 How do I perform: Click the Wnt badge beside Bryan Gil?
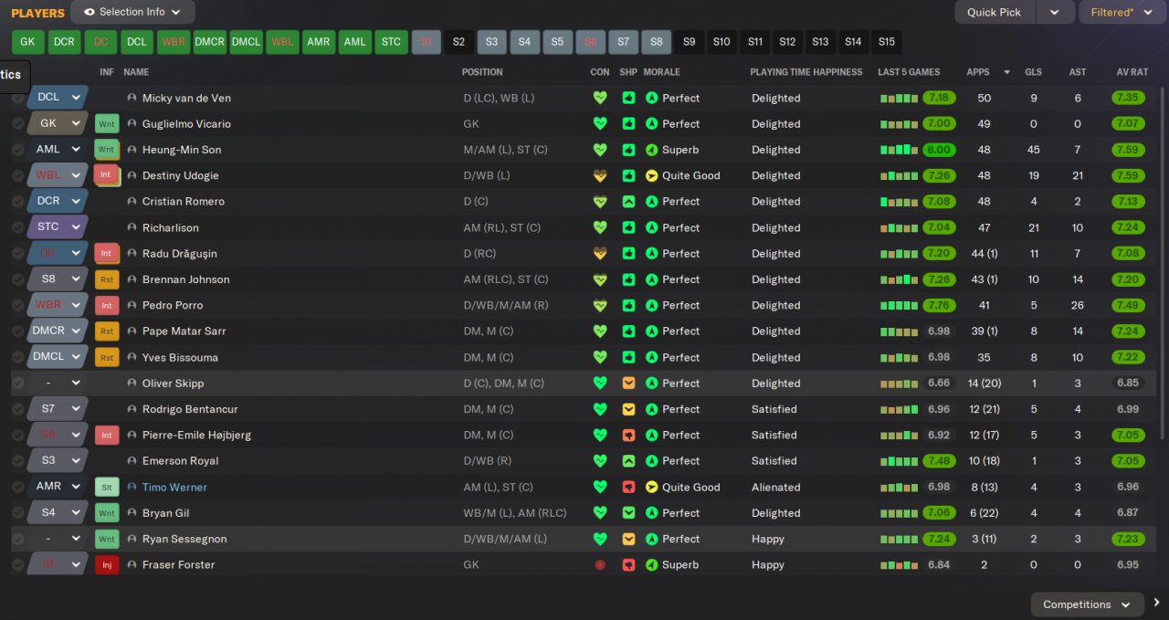click(107, 513)
